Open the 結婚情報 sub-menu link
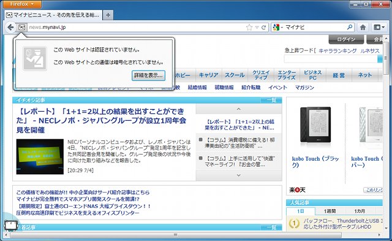The height and width of the screenshot is (241, 392). coord(197,87)
